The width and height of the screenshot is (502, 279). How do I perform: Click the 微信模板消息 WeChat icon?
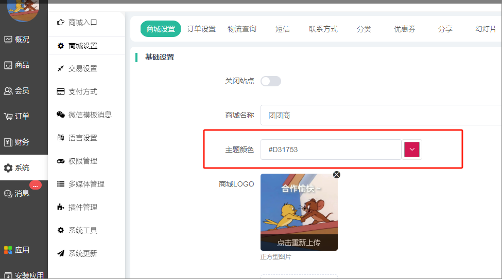pos(61,115)
